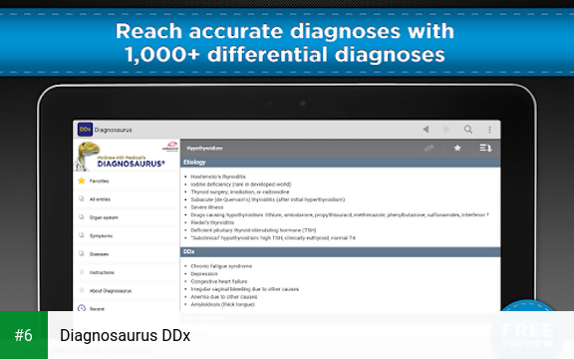Viewport: 574px width, 359px height.
Task: Click the Hypothyroidism entry title
Action: point(204,148)
